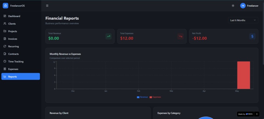Navigate to Invoices

[21, 39]
